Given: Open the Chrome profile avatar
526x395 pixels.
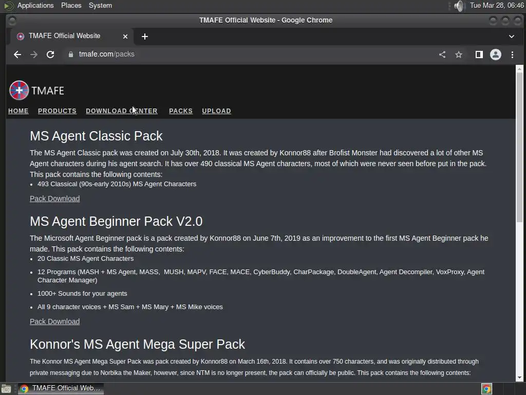Looking at the screenshot, I should click(x=496, y=55).
